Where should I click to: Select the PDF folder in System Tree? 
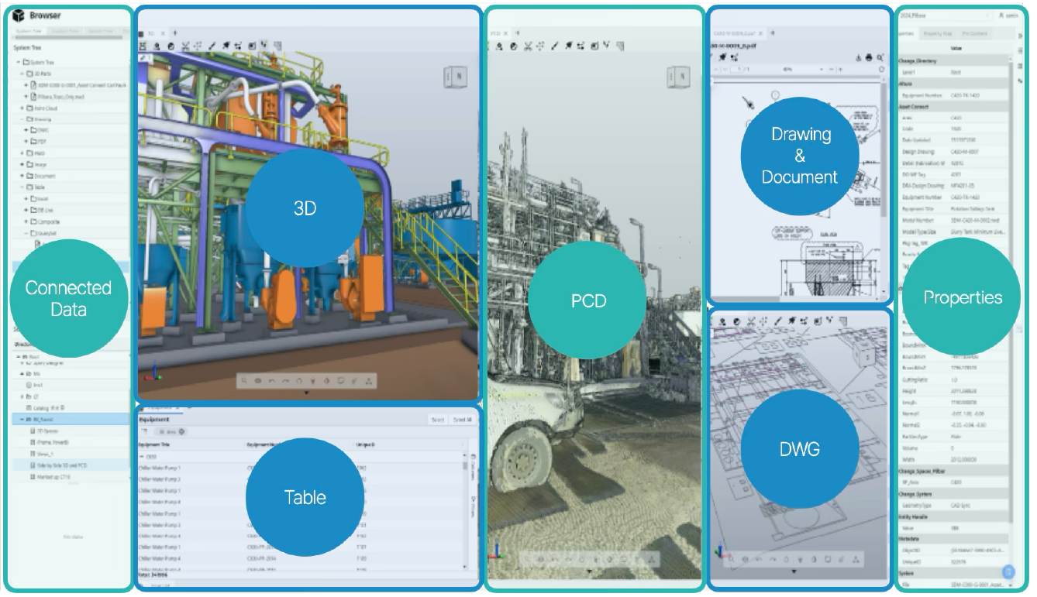[x=40, y=142]
